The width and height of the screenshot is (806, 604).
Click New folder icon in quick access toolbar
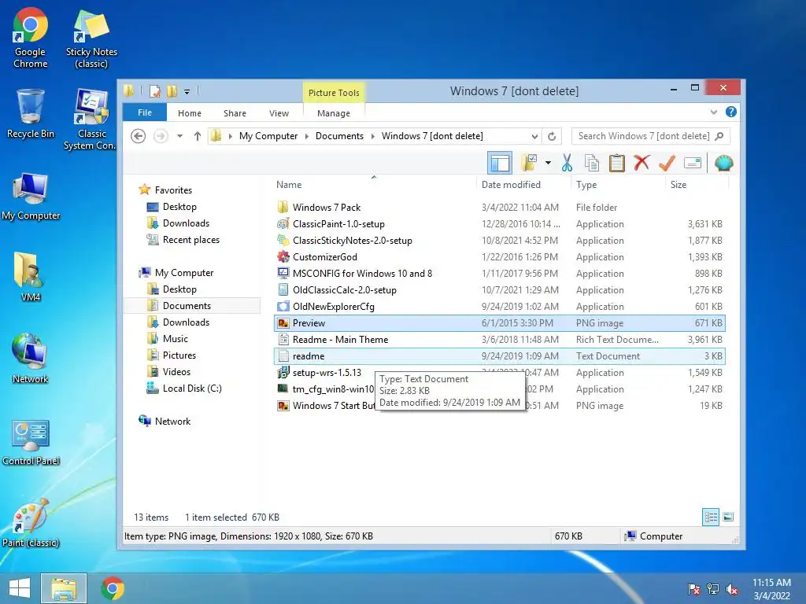[x=172, y=91]
